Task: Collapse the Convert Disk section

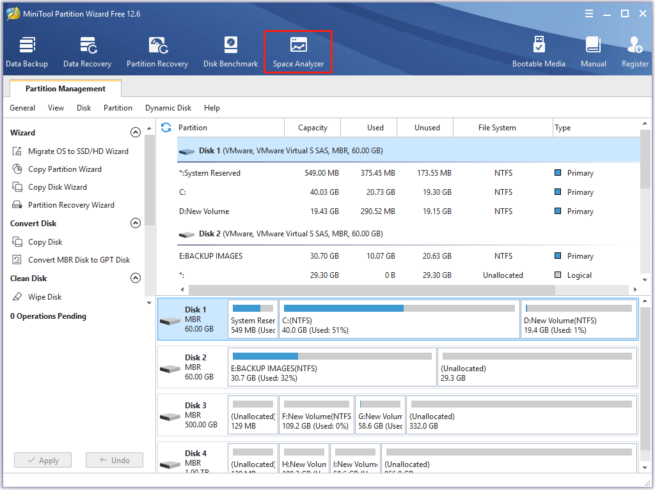Action: [135, 224]
